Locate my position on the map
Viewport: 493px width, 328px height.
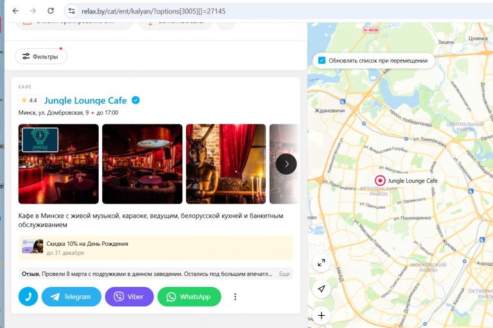click(x=322, y=289)
